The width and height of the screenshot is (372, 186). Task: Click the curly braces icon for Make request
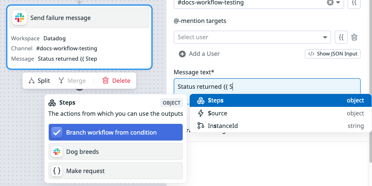(x=57, y=171)
